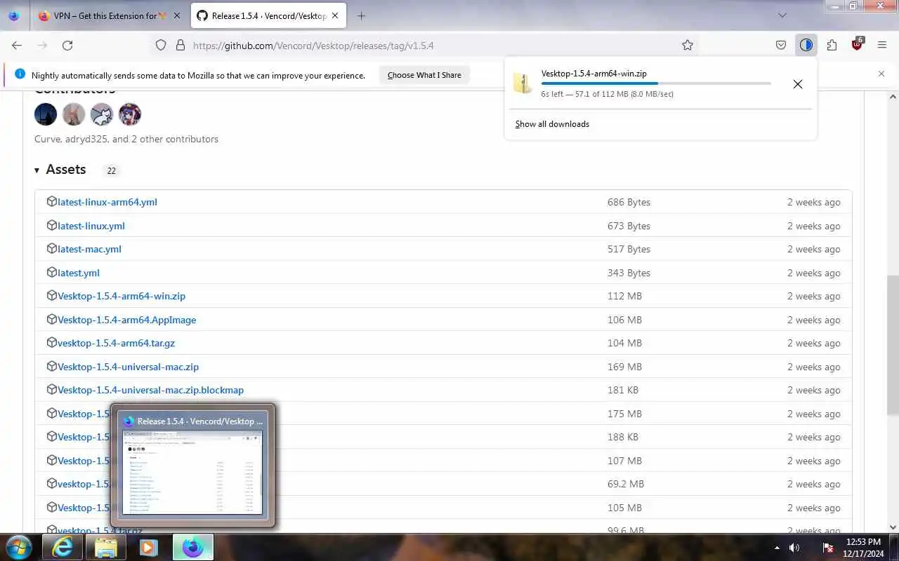
Task: Click the Firefox View icon in tab bar
Action: (14, 15)
